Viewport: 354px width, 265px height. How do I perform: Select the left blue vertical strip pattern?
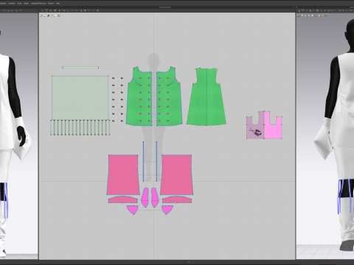click(x=144, y=161)
